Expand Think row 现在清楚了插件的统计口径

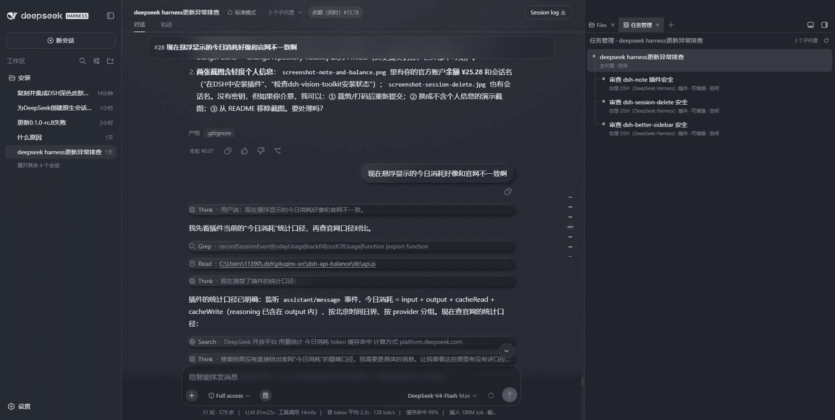[x=352, y=281]
